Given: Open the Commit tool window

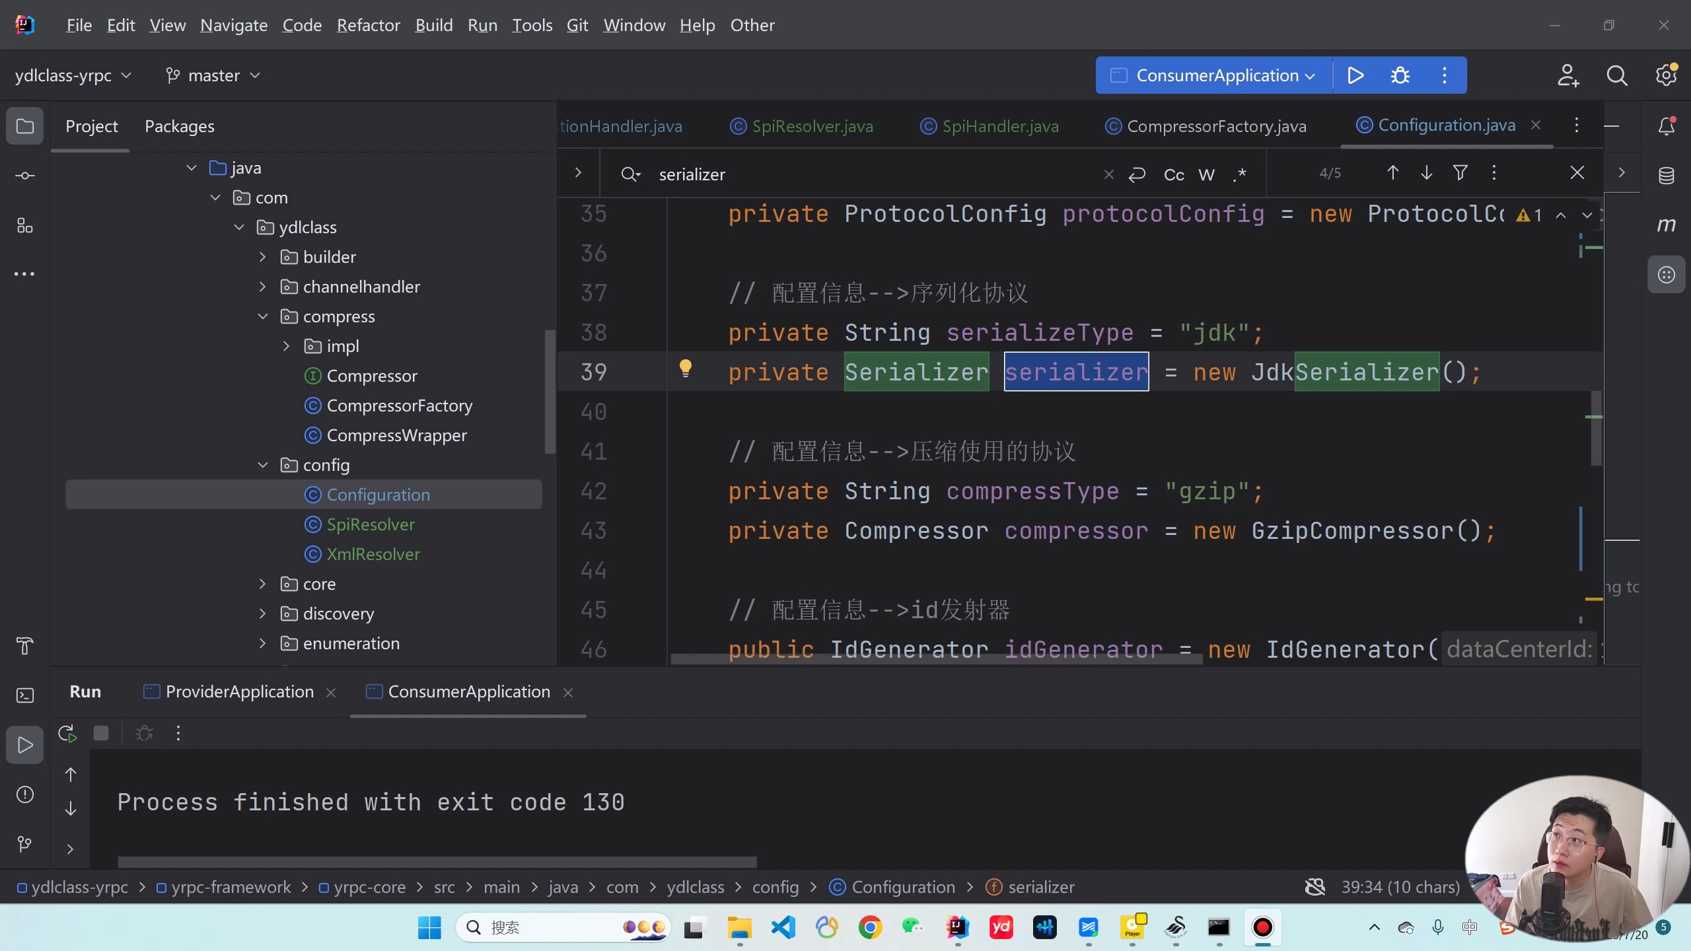Looking at the screenshot, I should click(24, 175).
